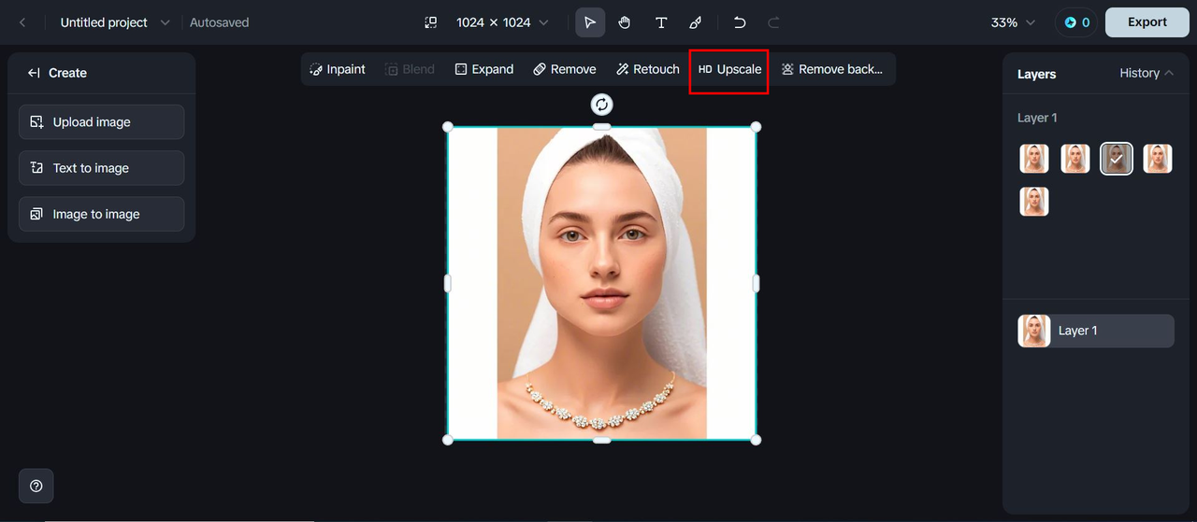Image resolution: width=1197 pixels, height=522 pixels.
Task: Click the resize canvas icon
Action: pyautogui.click(x=430, y=22)
